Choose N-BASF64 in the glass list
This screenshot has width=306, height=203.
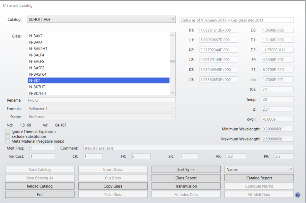click(99, 74)
